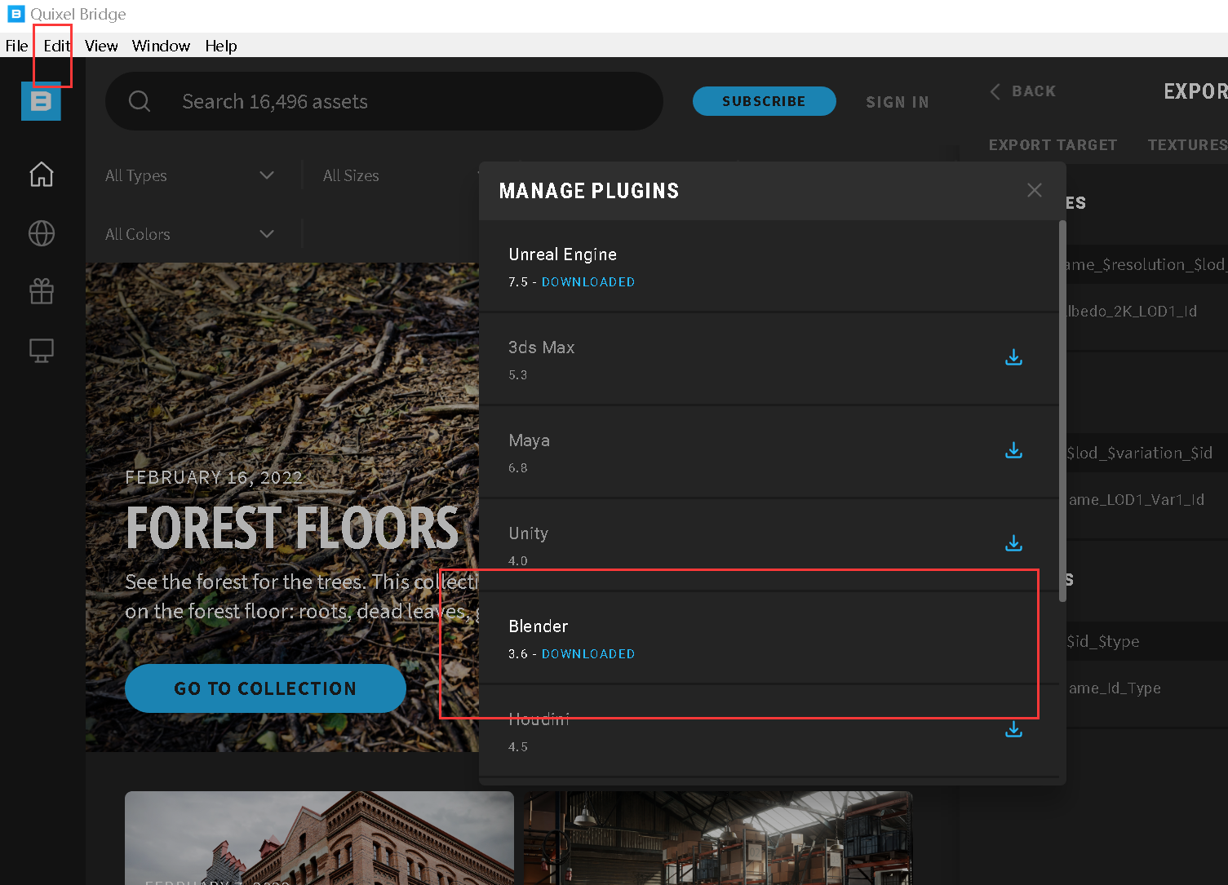The width and height of the screenshot is (1228, 885).
Task: Click the Sign In link
Action: tap(898, 102)
